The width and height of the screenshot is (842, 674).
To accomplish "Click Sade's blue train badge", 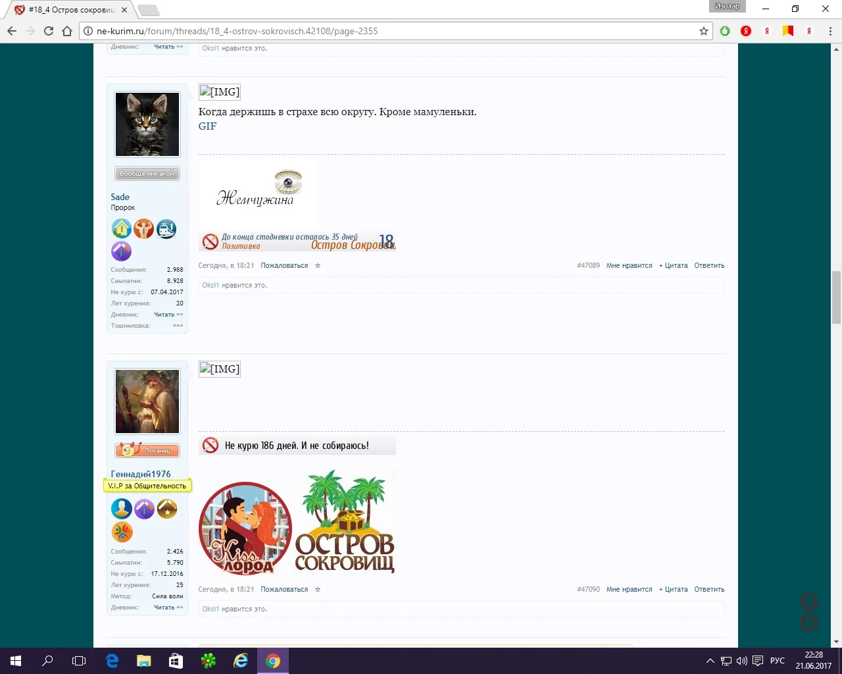I will click(x=166, y=228).
